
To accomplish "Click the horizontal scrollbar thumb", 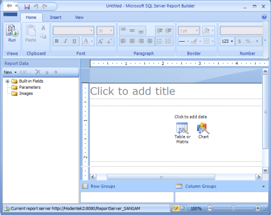I will coord(161,177).
